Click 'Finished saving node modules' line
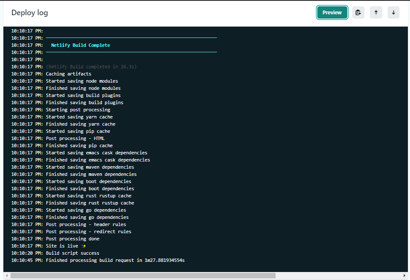Viewport: 410px width, 280px height. 83,88
